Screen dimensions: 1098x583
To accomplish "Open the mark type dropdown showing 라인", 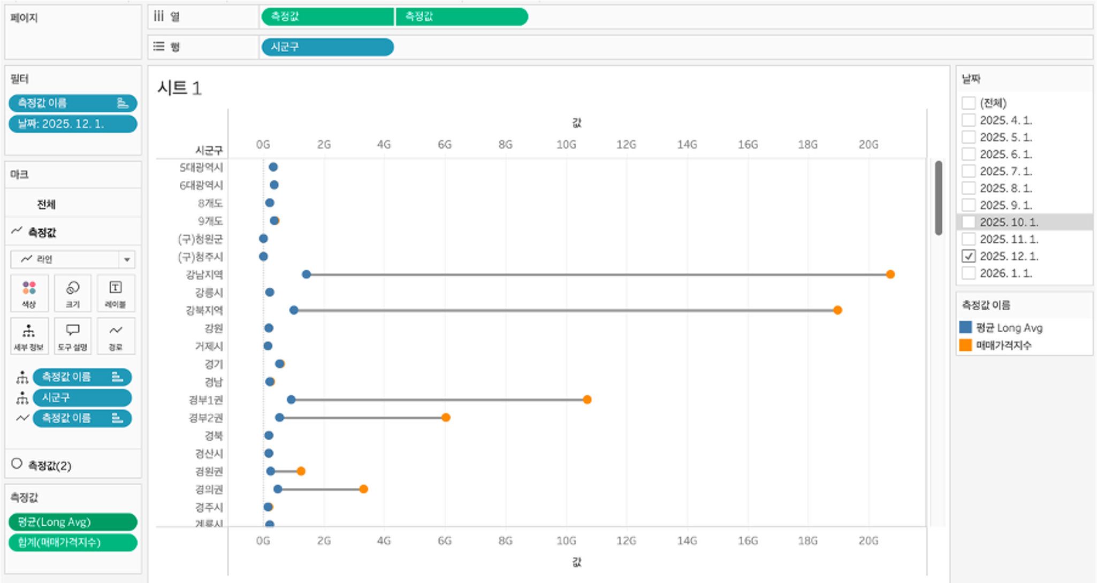I will (x=73, y=259).
